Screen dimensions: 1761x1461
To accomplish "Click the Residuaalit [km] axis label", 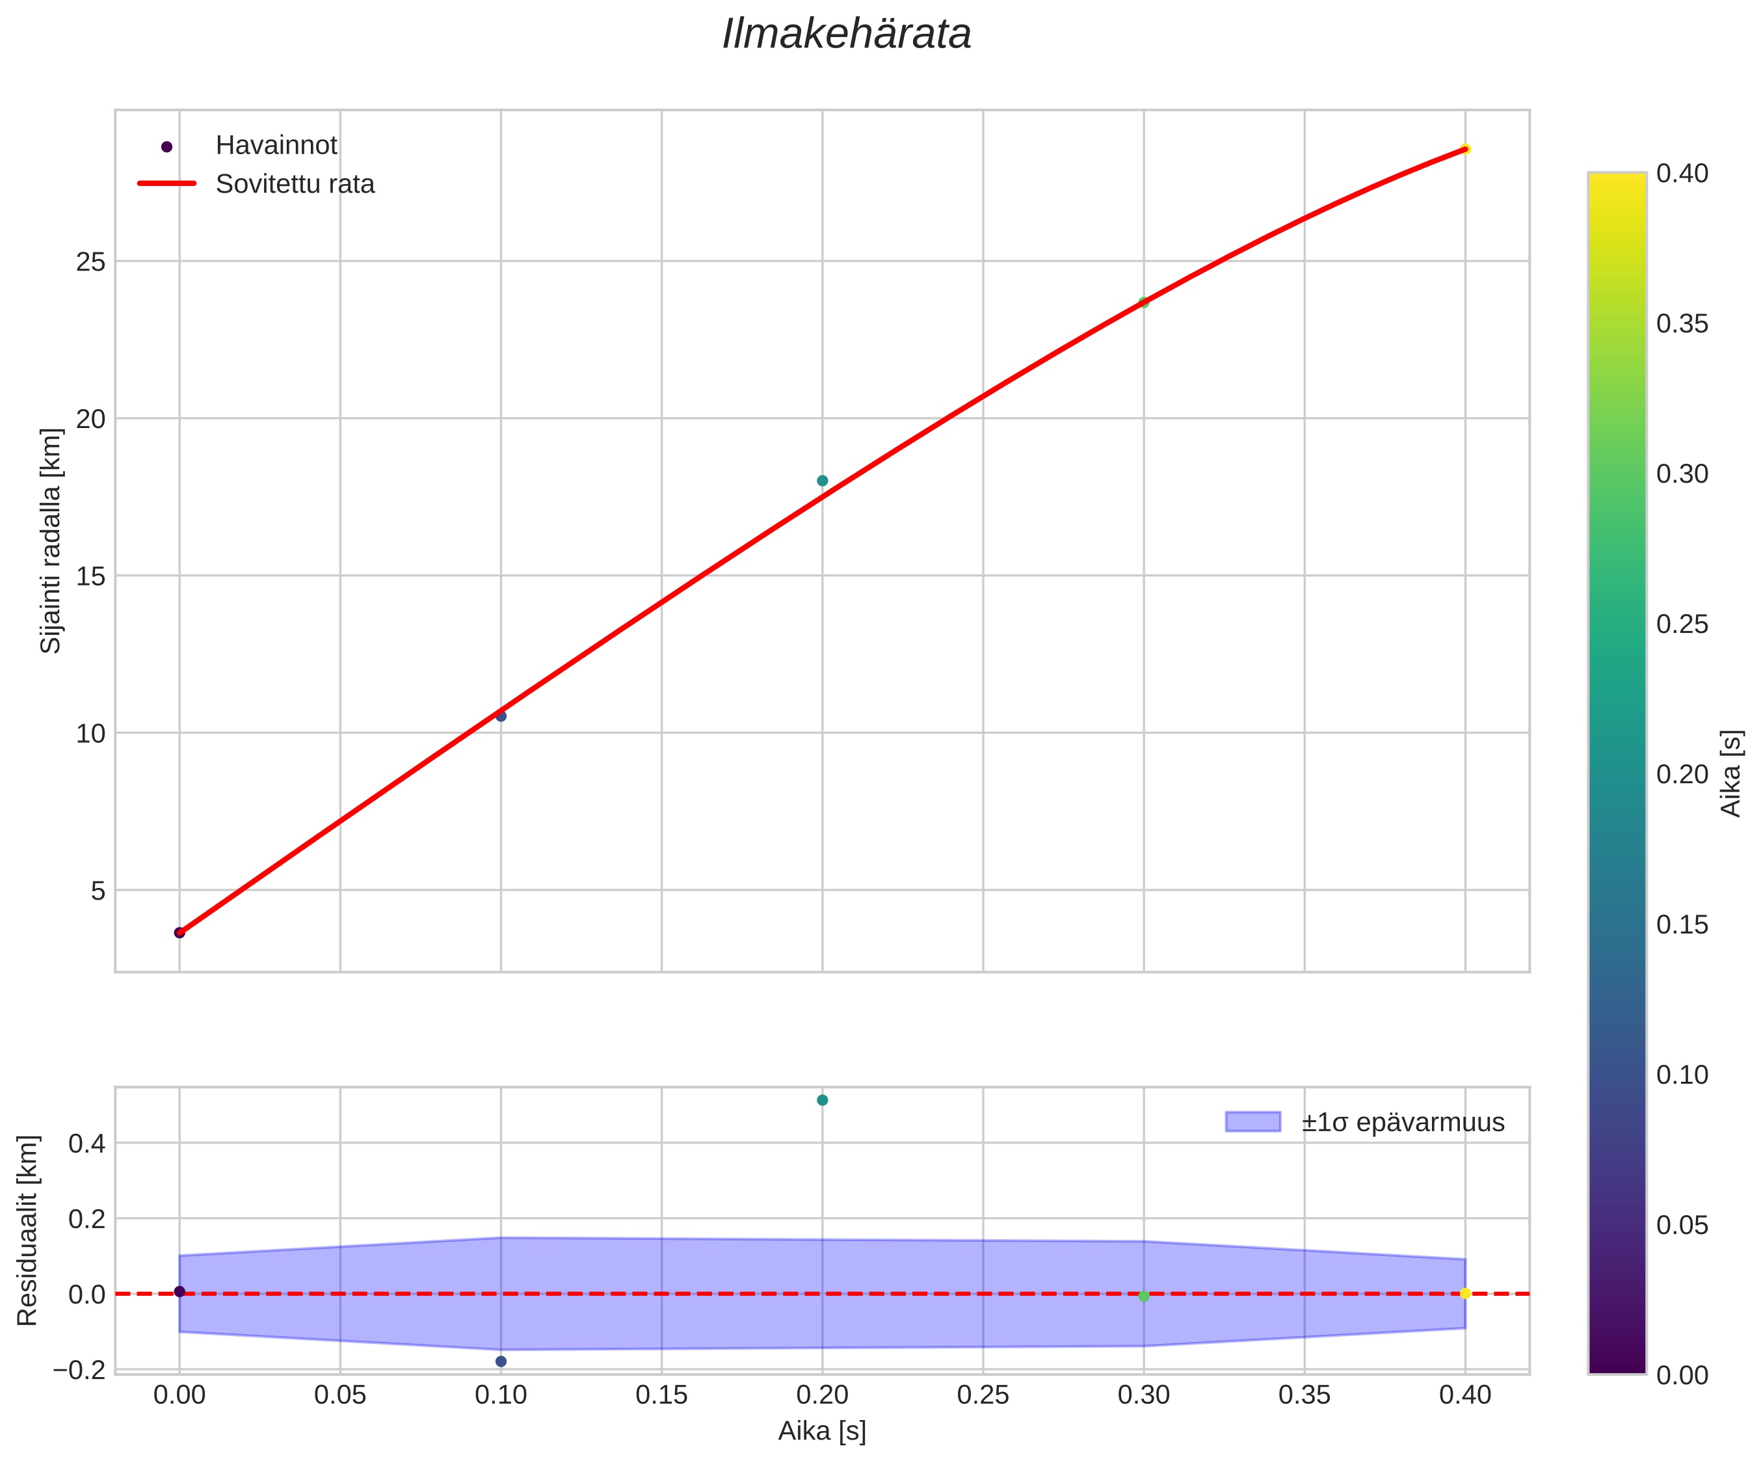I will point(28,1230).
